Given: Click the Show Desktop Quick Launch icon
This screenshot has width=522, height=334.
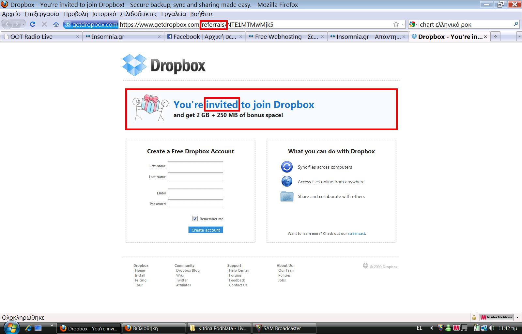Looking at the screenshot, I should pyautogui.click(x=38, y=328).
